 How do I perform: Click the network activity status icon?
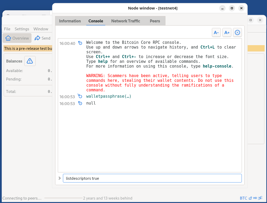[260, 198]
